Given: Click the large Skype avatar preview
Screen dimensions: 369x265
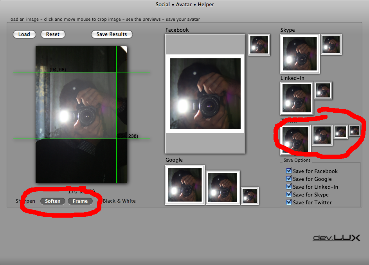Looking at the screenshot, I should coord(300,54).
